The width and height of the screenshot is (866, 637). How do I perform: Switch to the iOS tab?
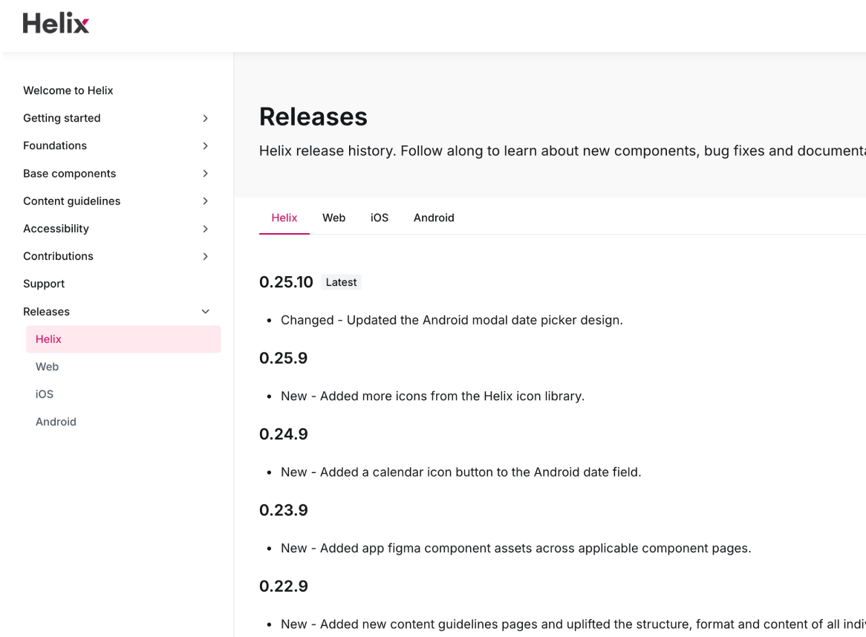click(380, 218)
